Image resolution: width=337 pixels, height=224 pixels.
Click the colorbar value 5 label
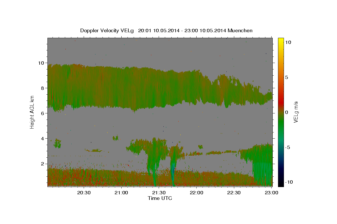287,77
